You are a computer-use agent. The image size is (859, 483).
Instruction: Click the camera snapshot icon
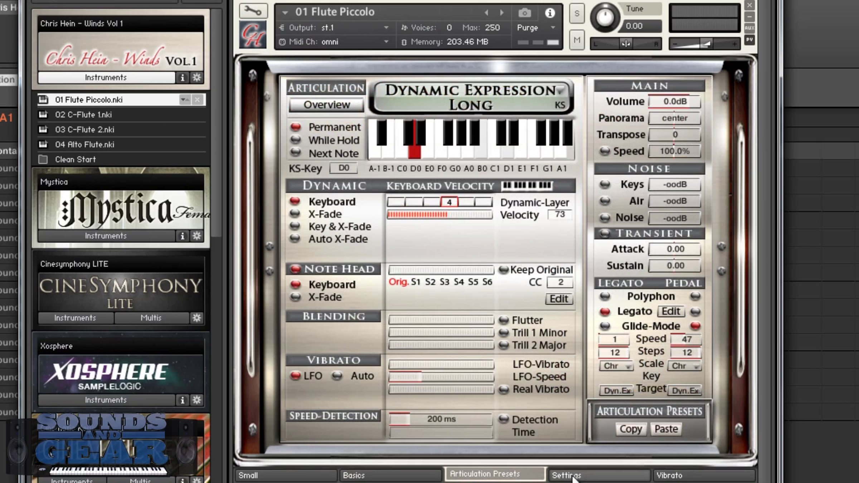point(524,13)
